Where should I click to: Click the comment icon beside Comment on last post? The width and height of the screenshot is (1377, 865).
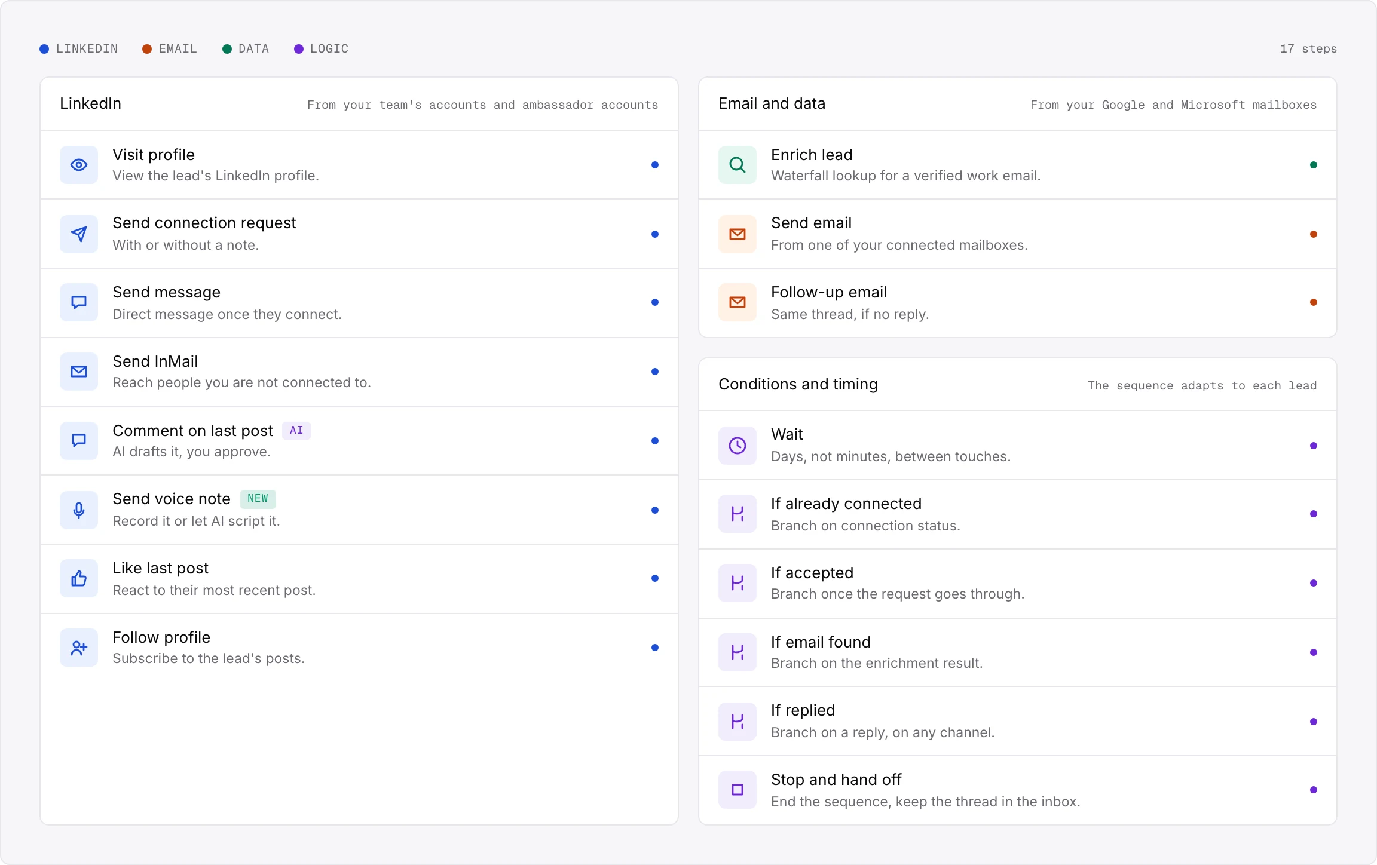tap(79, 441)
